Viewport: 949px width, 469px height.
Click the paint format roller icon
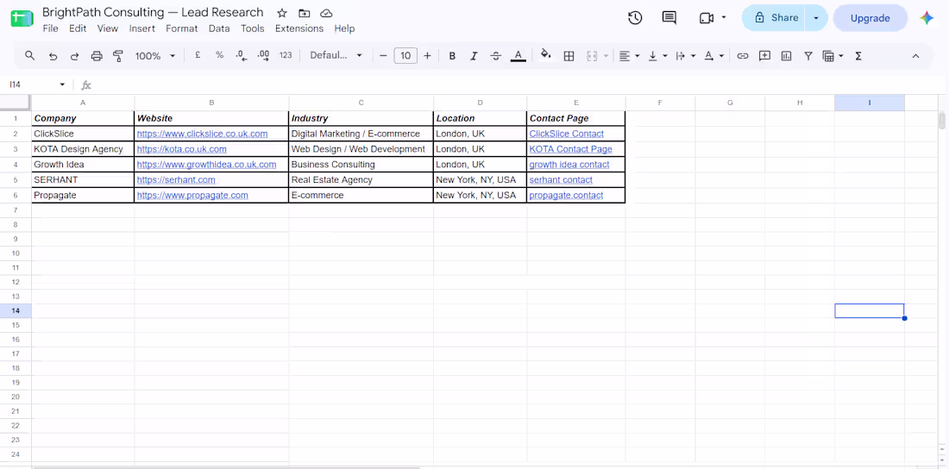click(x=118, y=56)
